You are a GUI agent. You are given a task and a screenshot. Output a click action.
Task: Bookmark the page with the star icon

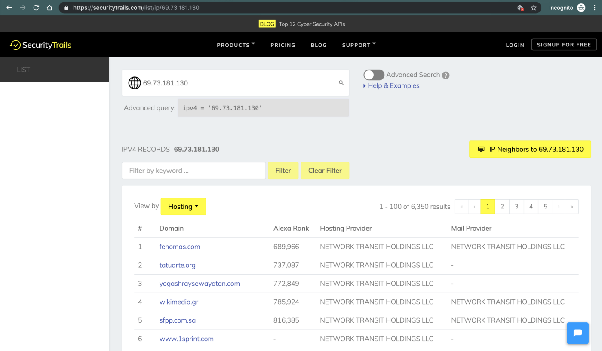pyautogui.click(x=534, y=8)
